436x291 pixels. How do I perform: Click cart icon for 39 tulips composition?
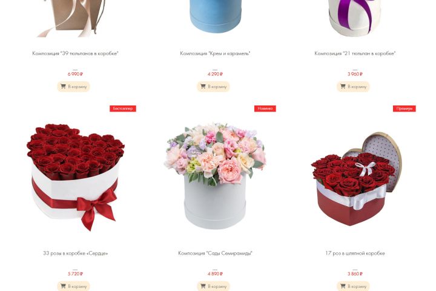63,86
